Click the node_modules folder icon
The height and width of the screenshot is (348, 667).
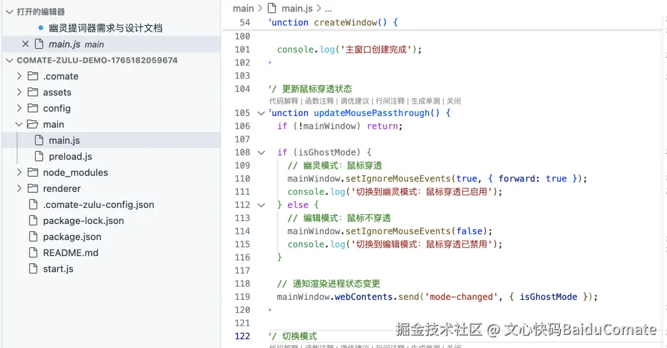[x=33, y=173]
